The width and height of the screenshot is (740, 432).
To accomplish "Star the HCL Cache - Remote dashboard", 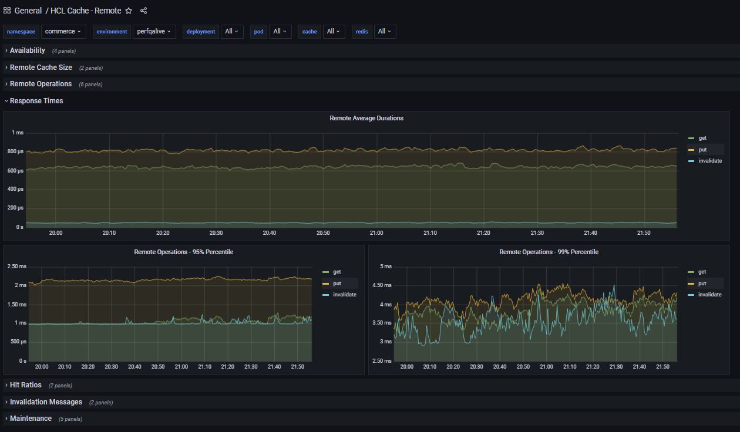I will [129, 11].
